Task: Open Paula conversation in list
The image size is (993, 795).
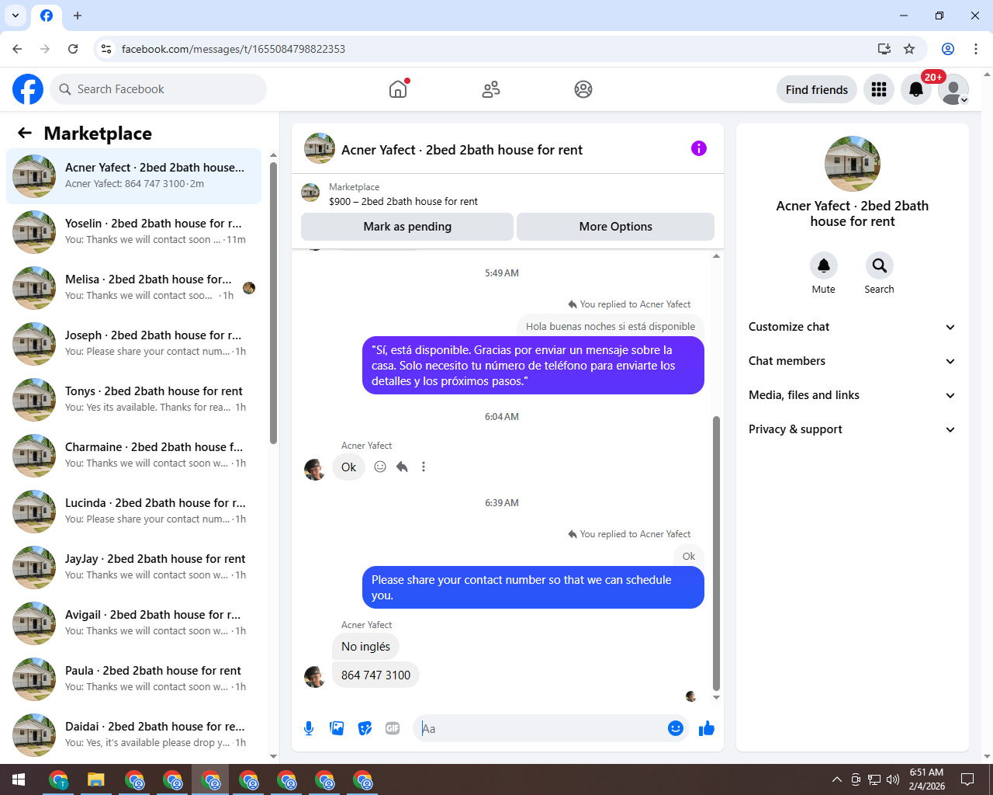Action: 133,679
